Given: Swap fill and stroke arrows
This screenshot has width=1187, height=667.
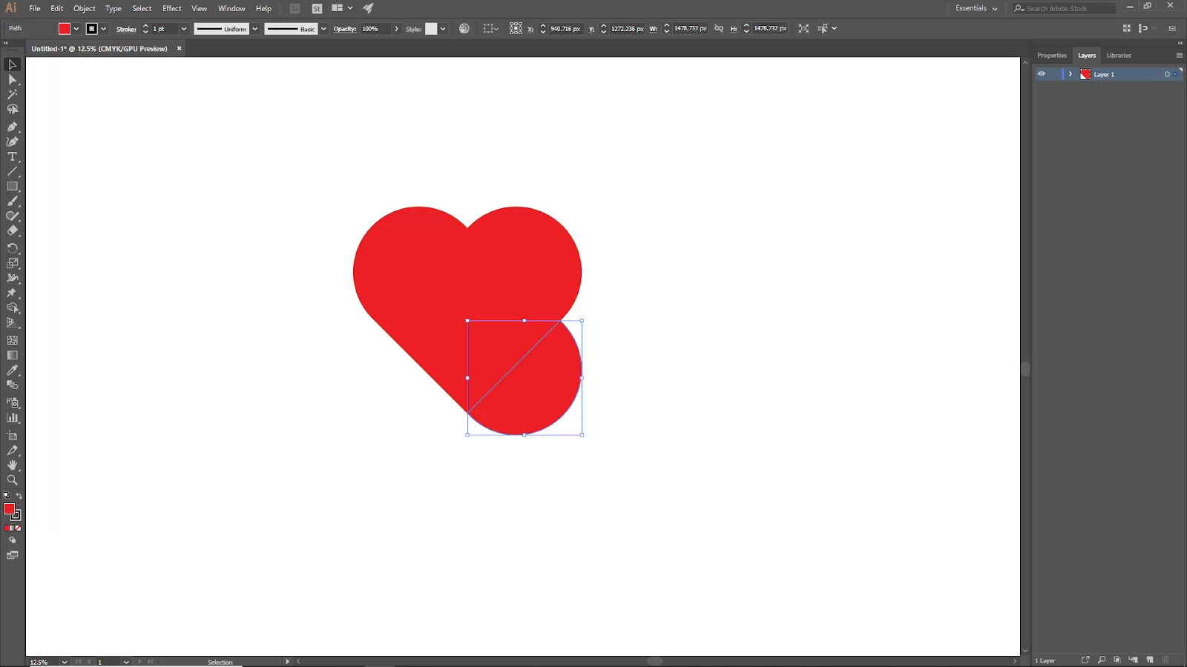Looking at the screenshot, I should point(19,496).
